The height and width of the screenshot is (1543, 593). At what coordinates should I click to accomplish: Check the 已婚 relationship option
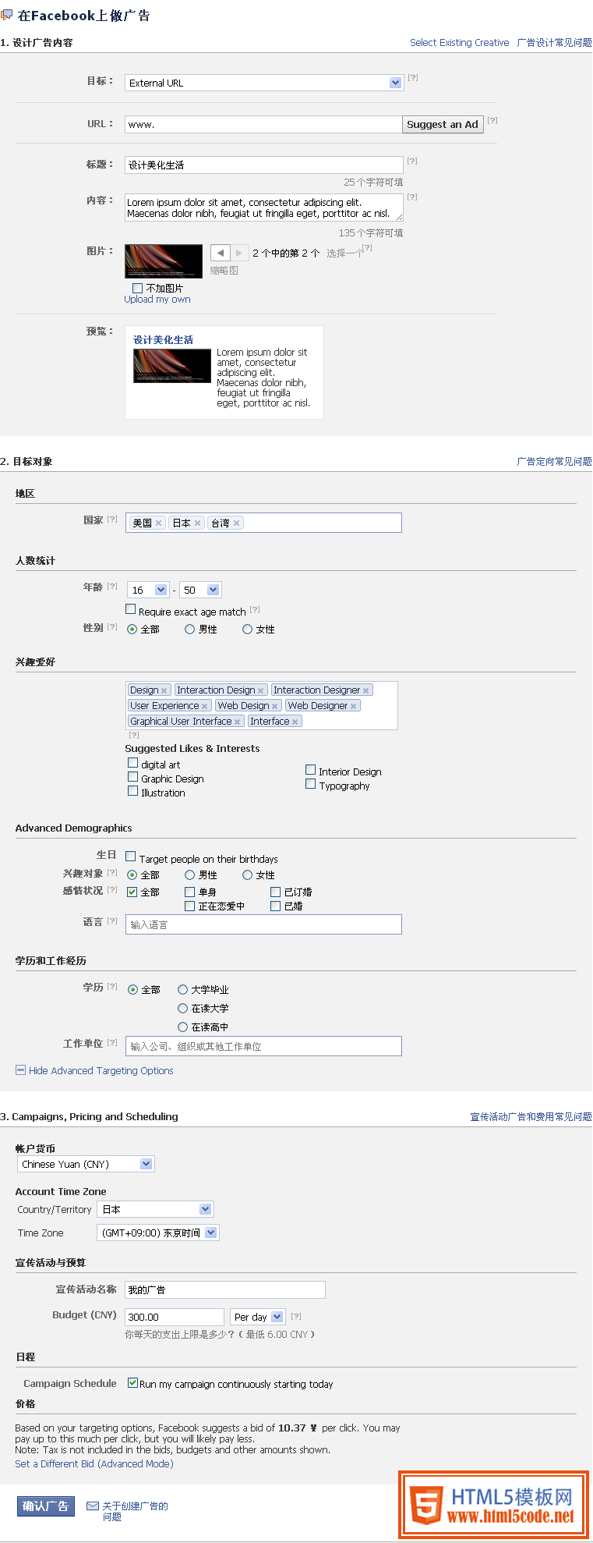(275, 906)
